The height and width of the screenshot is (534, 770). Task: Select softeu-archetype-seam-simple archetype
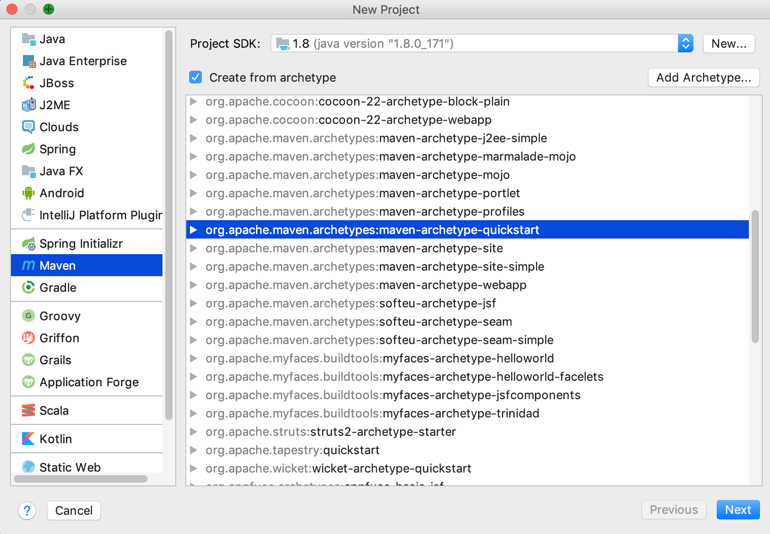pyautogui.click(x=467, y=340)
